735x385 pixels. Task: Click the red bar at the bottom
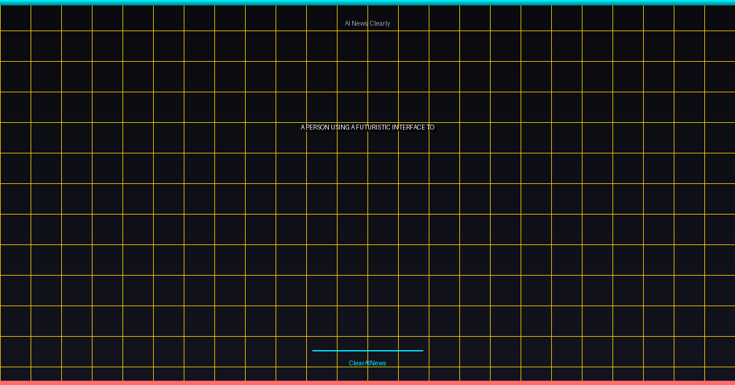pos(367,382)
